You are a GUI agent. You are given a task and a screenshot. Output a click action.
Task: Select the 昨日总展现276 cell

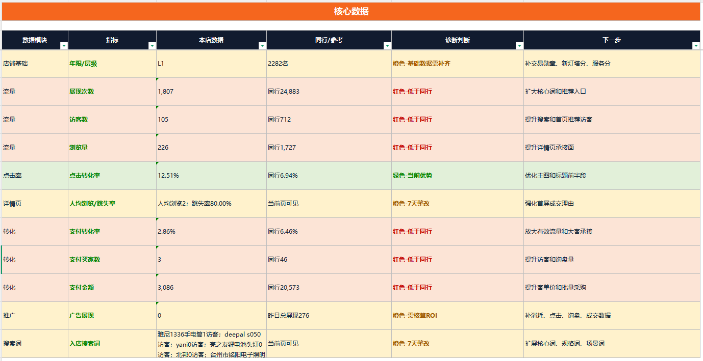[329, 316]
